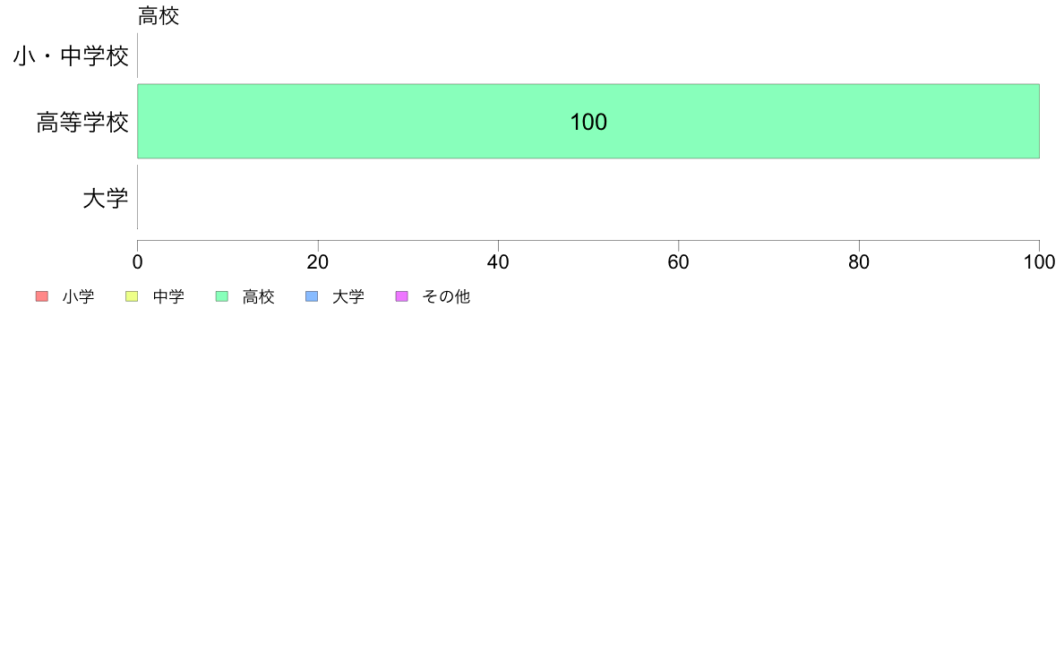Select the 大学 legend label text
Viewport: 1064px width, 659px height.
[348, 296]
